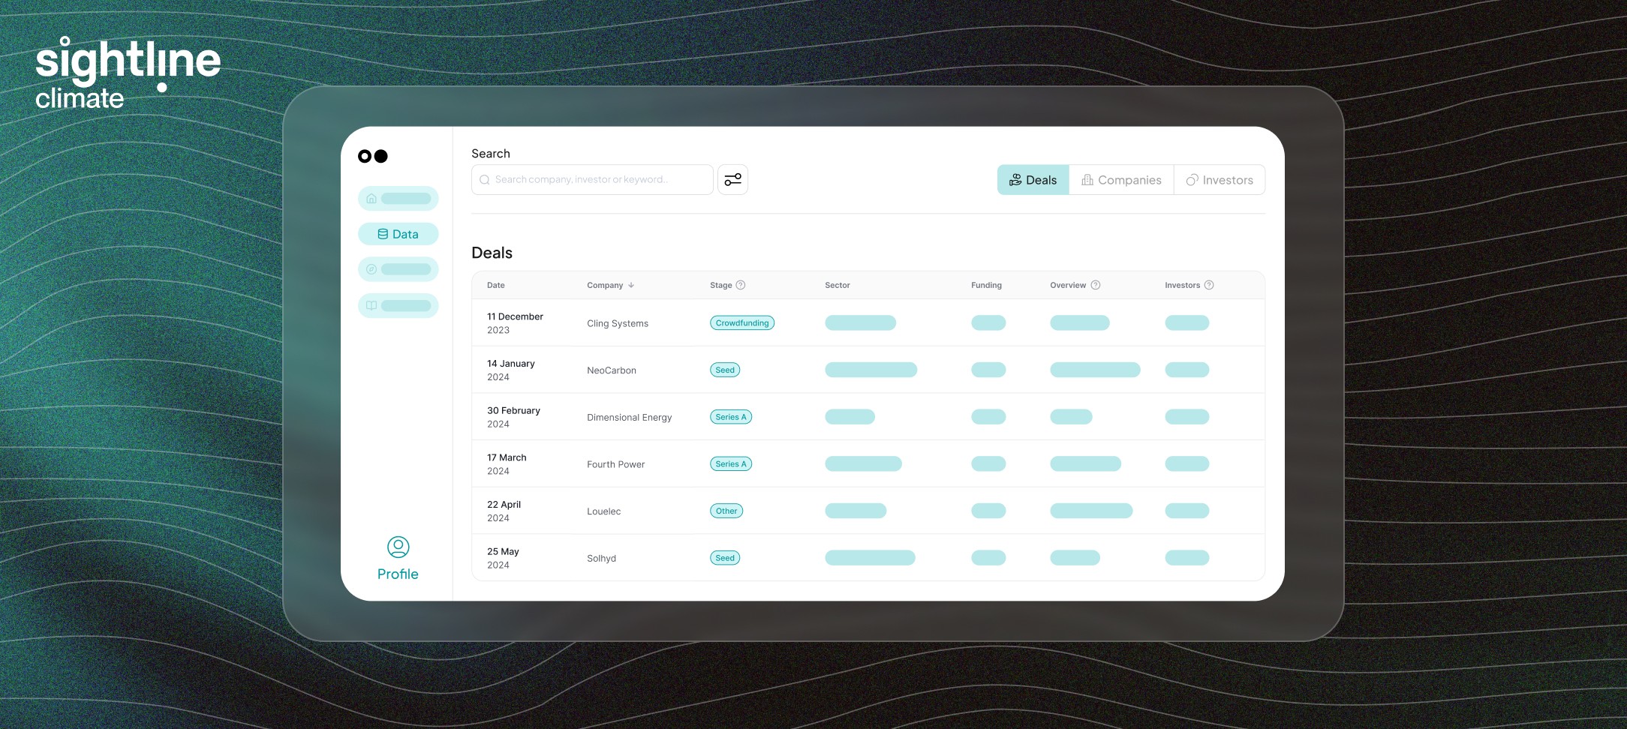Click the Louelec investors placeholder
This screenshot has height=729, width=1627.
[1187, 511]
